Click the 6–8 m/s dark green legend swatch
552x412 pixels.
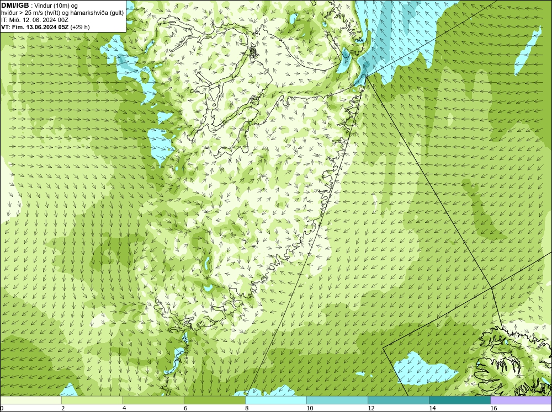click(x=214, y=400)
